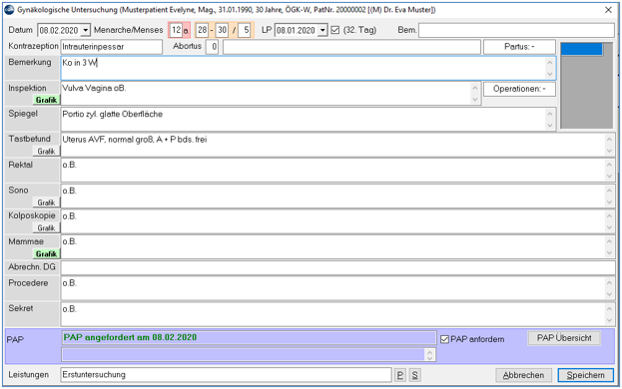This screenshot has height=389, width=622.
Task: Toggle the LP date checkbox
Action: click(335, 30)
